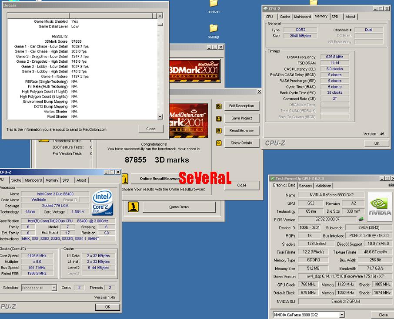Click the Name field NVIDIA GeForce 9800 GX2
Viewport: 394px width, 319px height.
coord(331,195)
